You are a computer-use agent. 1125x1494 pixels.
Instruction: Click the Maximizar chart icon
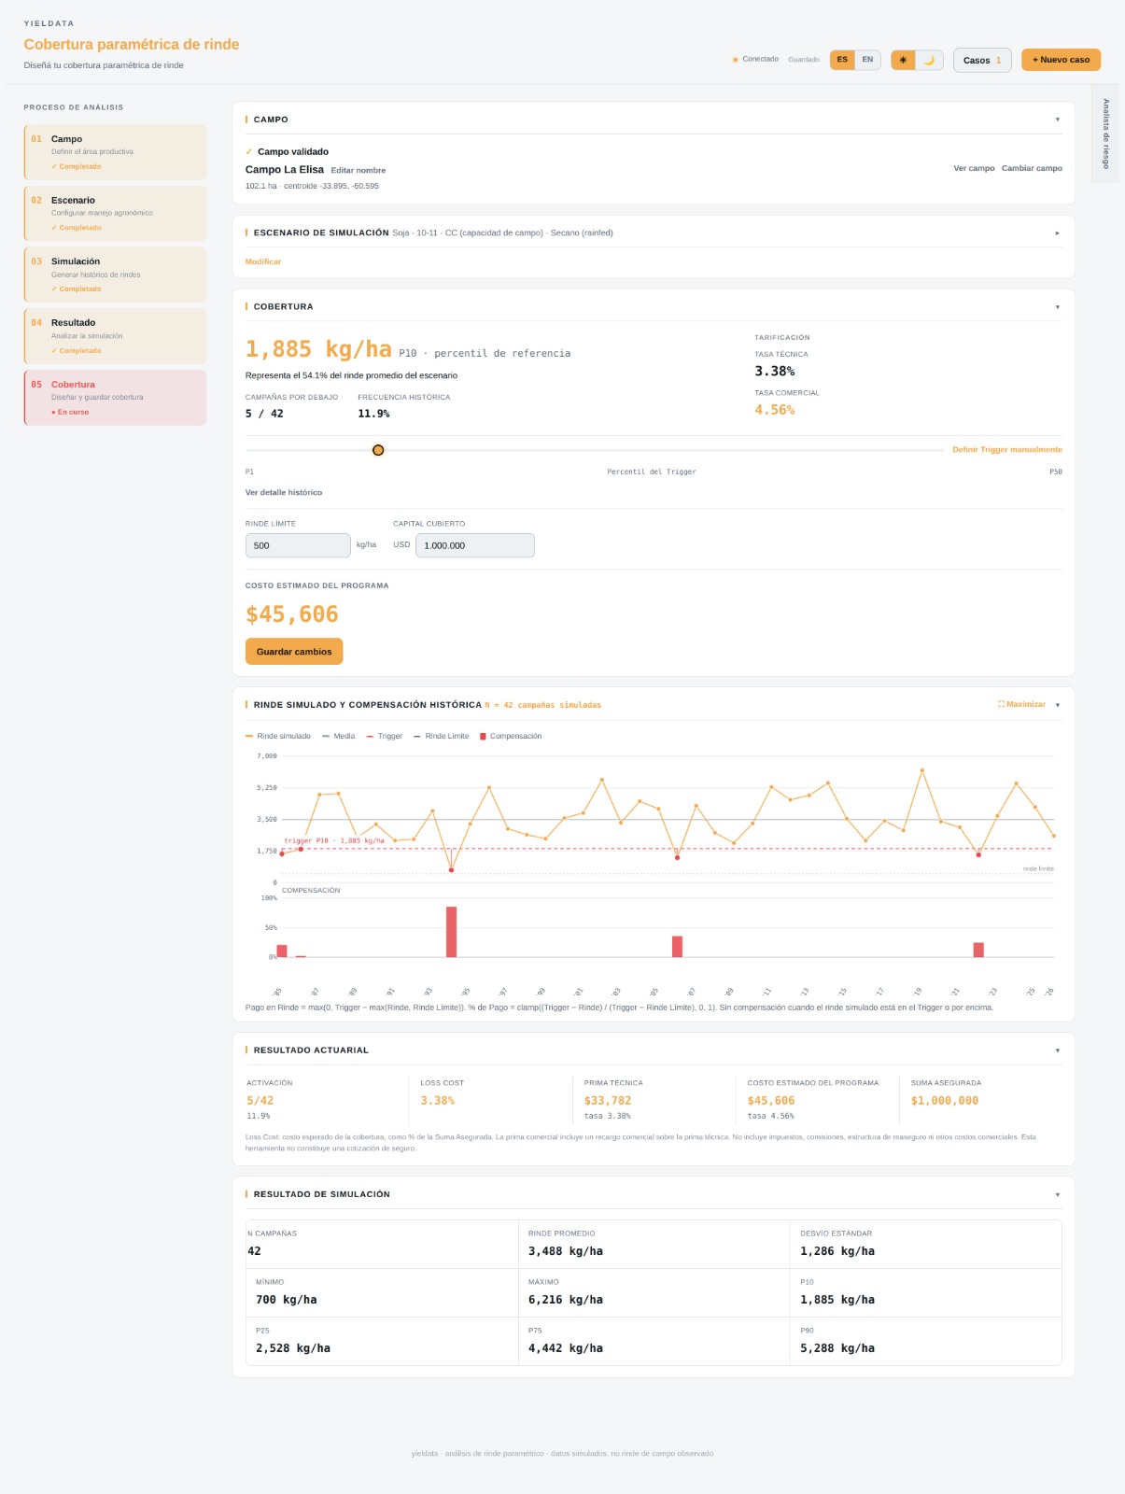tap(1002, 704)
